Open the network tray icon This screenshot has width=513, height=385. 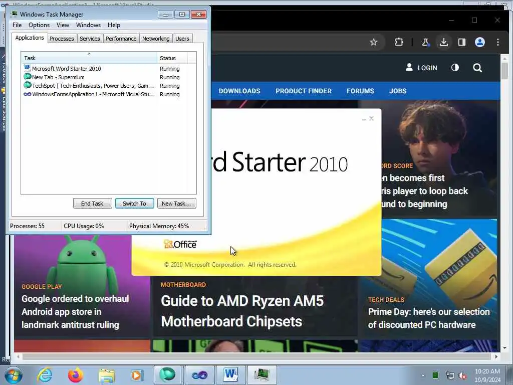(450, 376)
